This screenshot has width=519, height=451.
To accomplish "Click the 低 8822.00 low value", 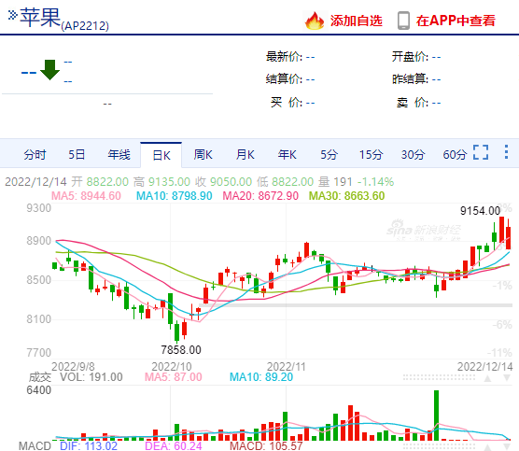I will pos(285,182).
